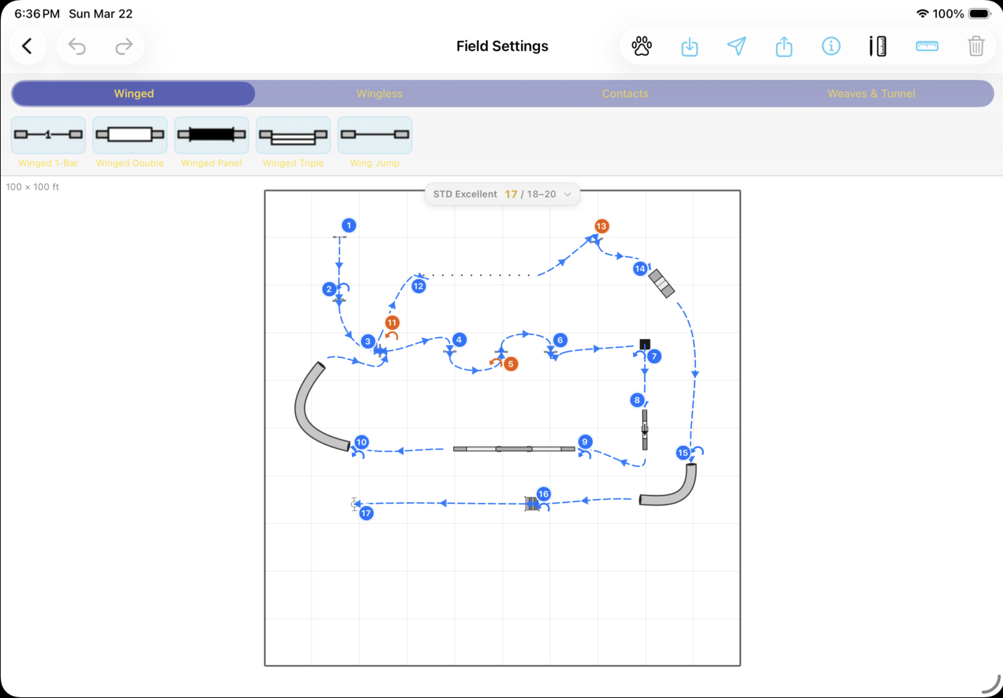Open the share sheet icon
This screenshot has width=1003, height=698.
(784, 46)
